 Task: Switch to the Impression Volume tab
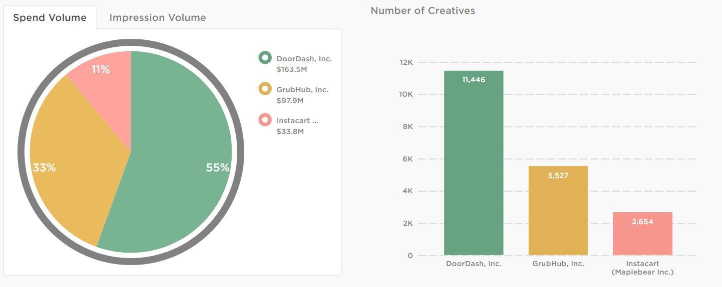tap(157, 18)
